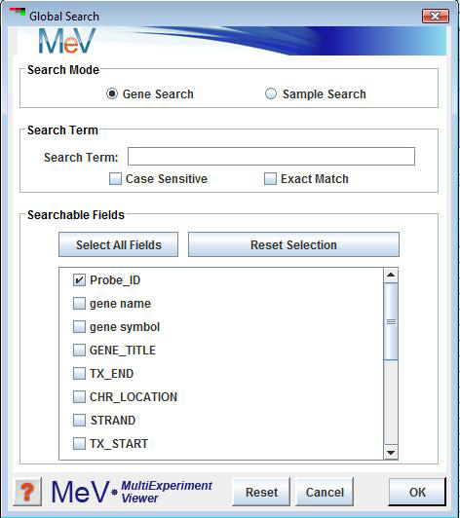Open help via the question mark icon
The image size is (460, 518).
click(x=28, y=492)
